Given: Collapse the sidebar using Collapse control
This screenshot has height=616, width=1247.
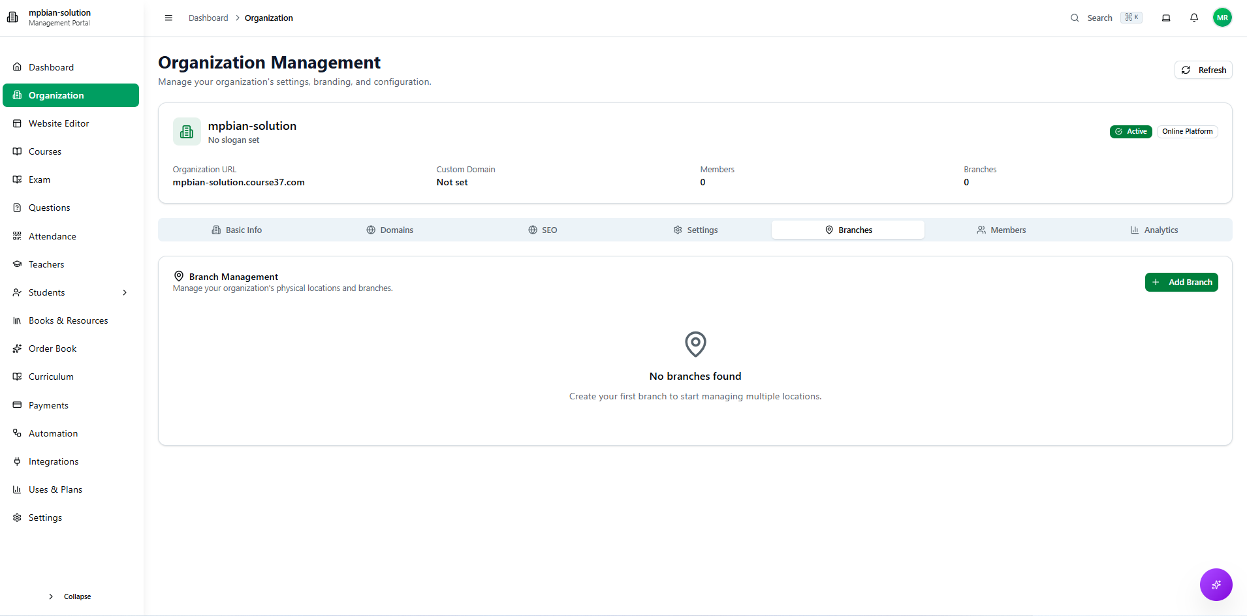Looking at the screenshot, I should (x=71, y=596).
